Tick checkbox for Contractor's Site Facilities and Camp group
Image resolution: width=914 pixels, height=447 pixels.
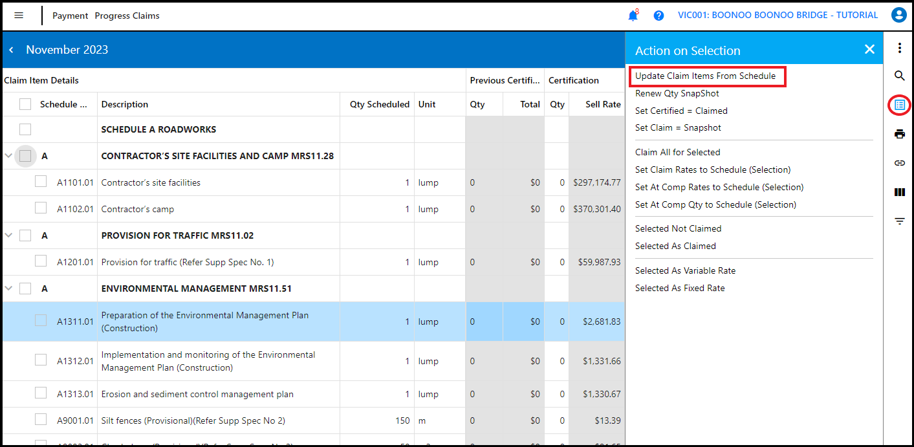(25, 156)
